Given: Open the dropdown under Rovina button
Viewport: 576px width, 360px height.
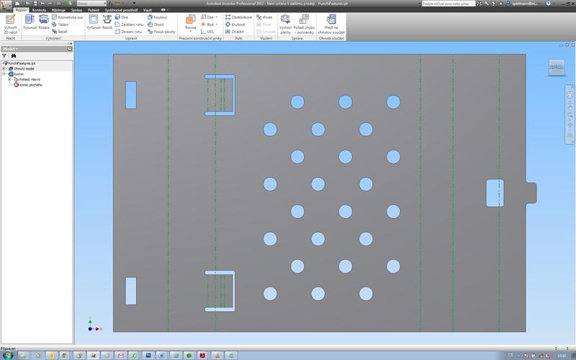Looking at the screenshot, I should click(191, 31).
